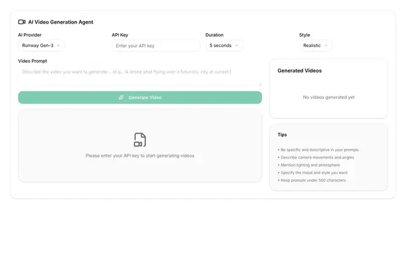
Task: Expand the Duration dropdown showing 5 seconds
Action: [x=224, y=45]
